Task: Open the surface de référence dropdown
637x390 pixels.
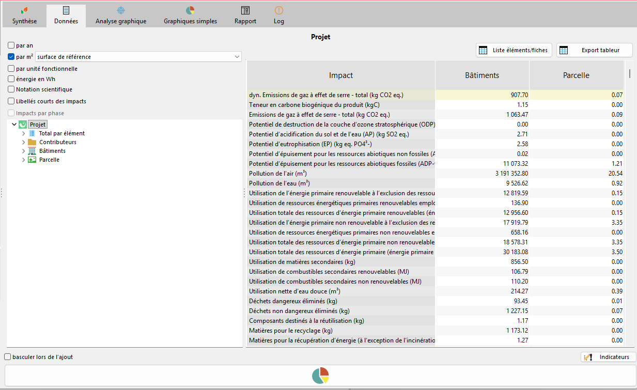Action: pyautogui.click(x=138, y=57)
